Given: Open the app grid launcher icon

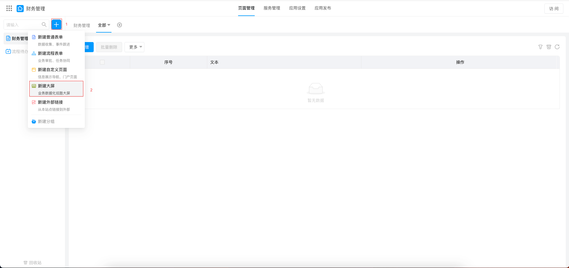Looking at the screenshot, I should [x=9, y=8].
